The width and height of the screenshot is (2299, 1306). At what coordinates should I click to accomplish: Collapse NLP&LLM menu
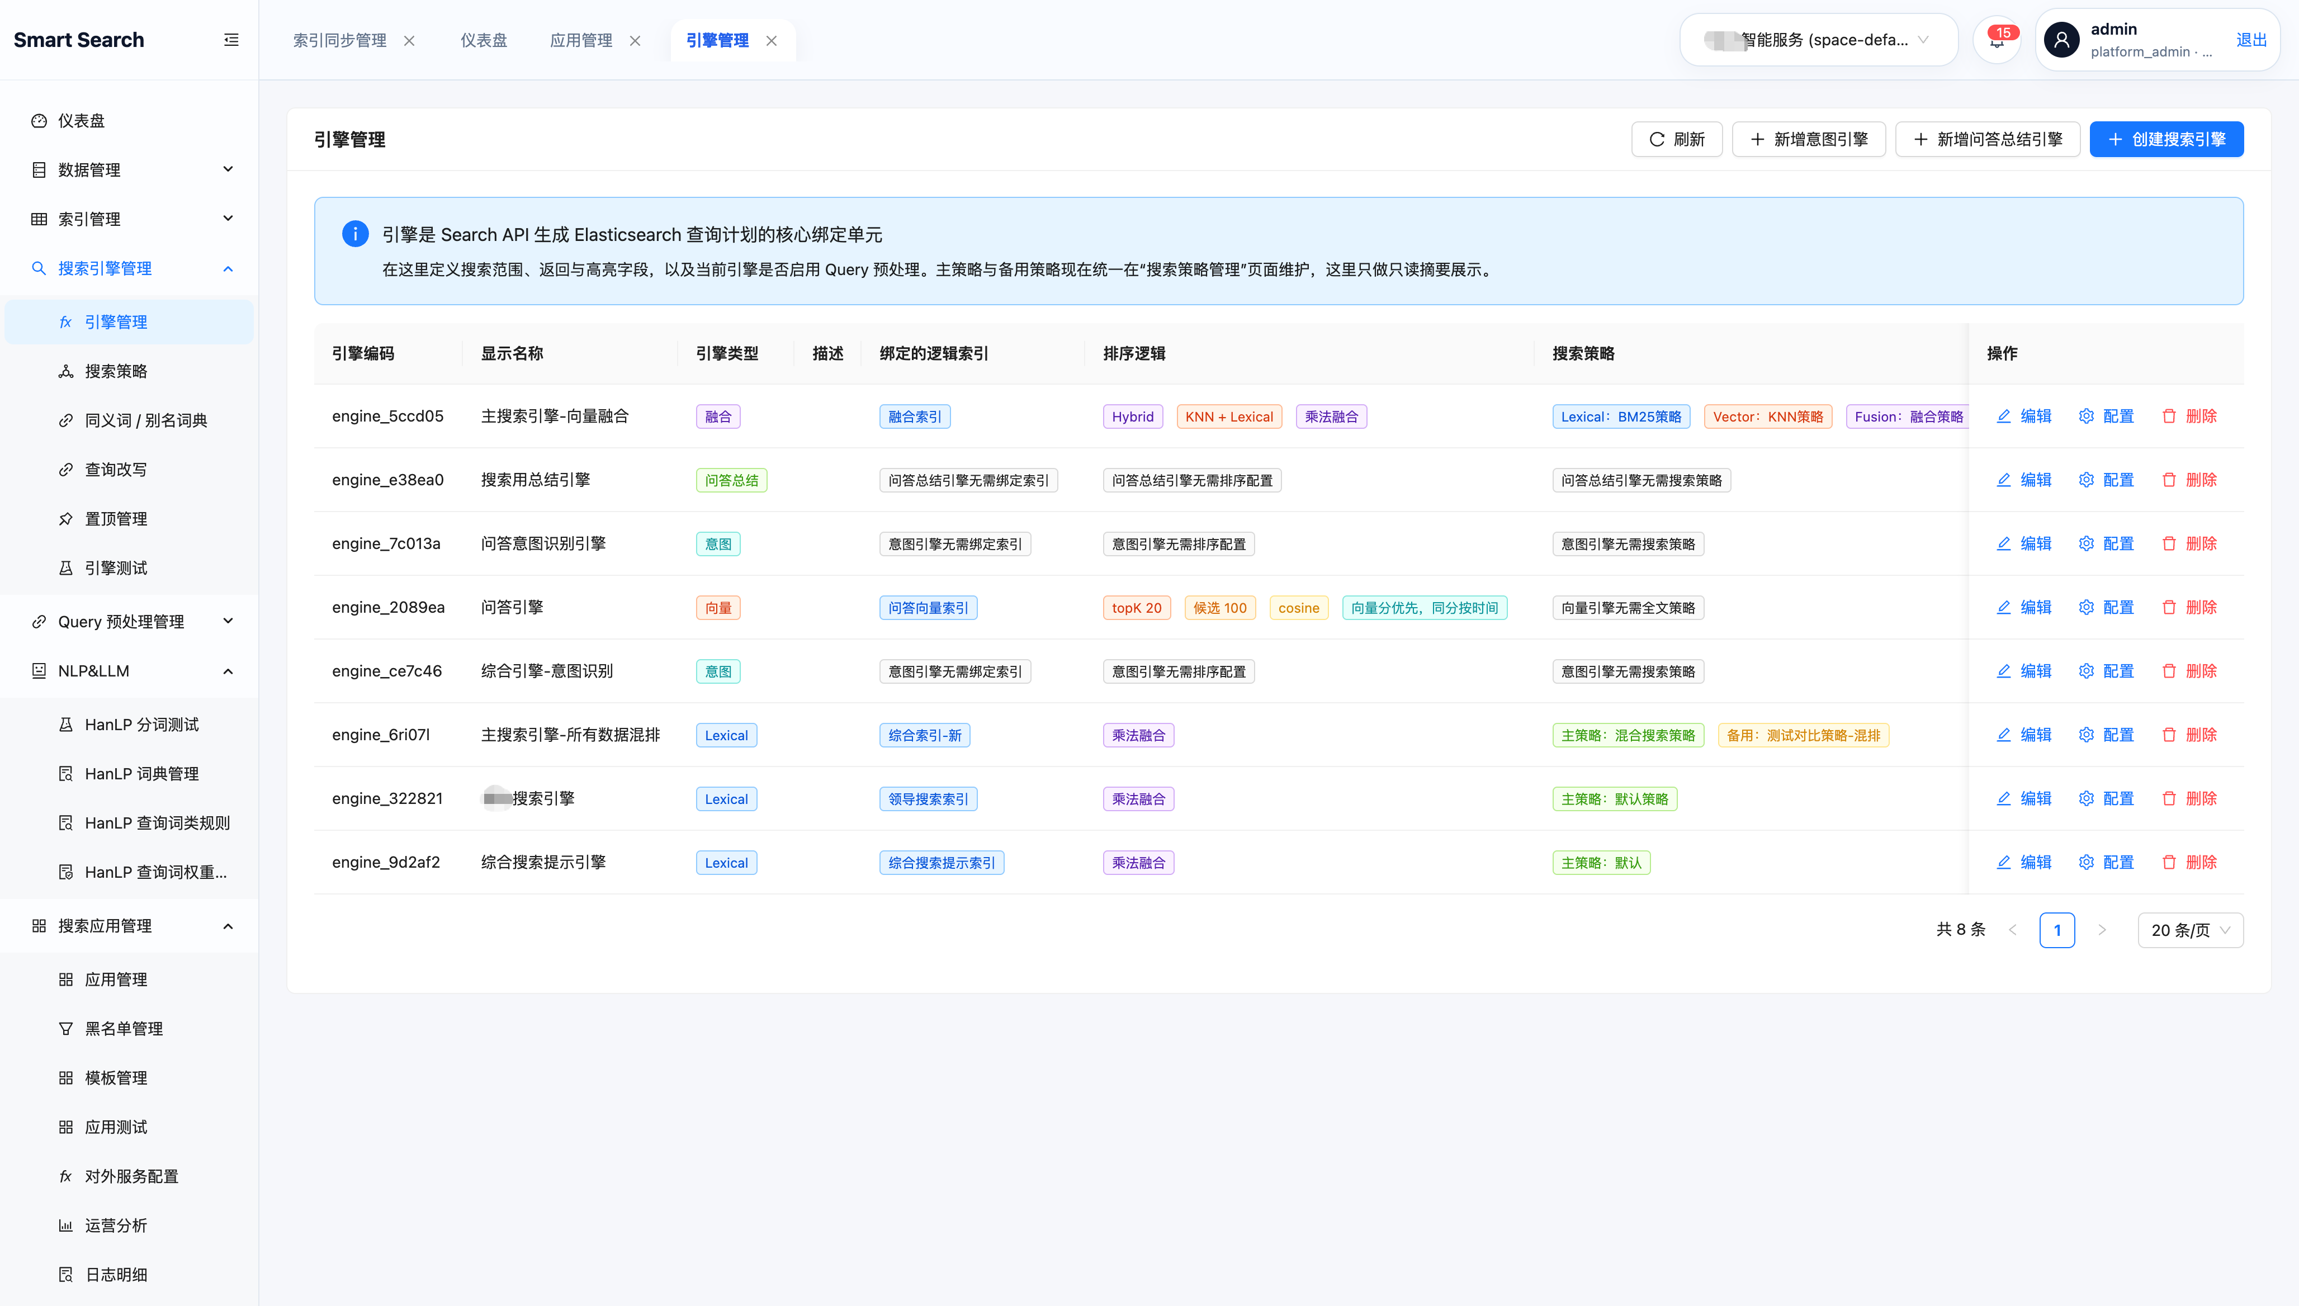pyautogui.click(x=129, y=671)
